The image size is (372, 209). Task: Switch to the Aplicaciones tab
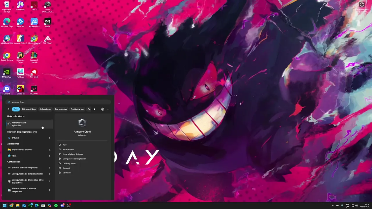[45, 109]
